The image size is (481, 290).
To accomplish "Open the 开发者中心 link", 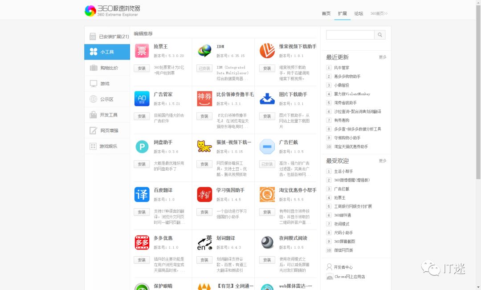I will [343, 267].
